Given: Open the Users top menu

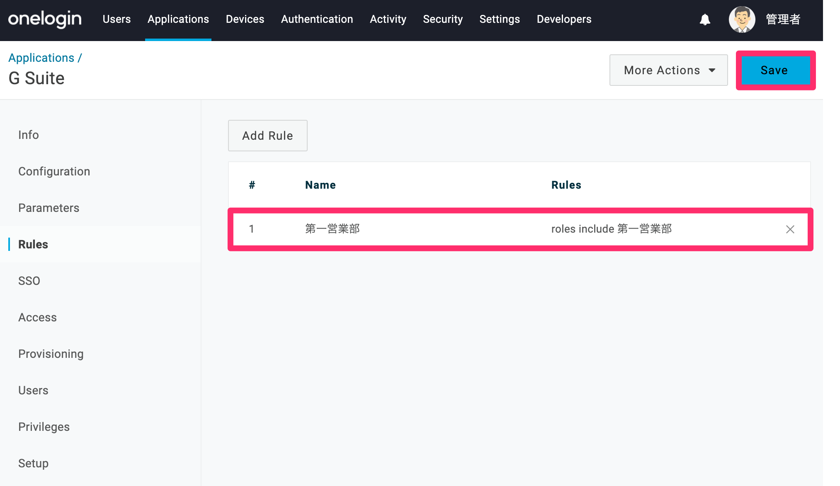Looking at the screenshot, I should (117, 19).
